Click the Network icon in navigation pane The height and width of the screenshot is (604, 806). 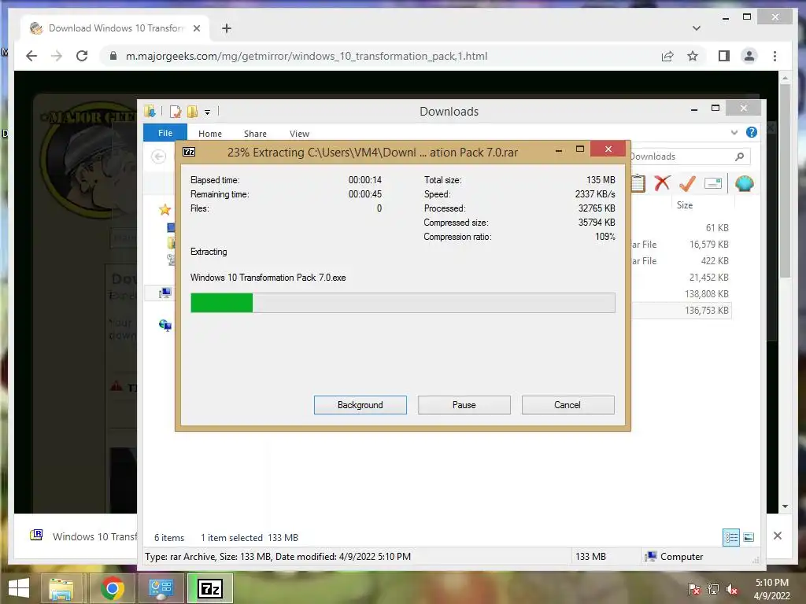165,325
